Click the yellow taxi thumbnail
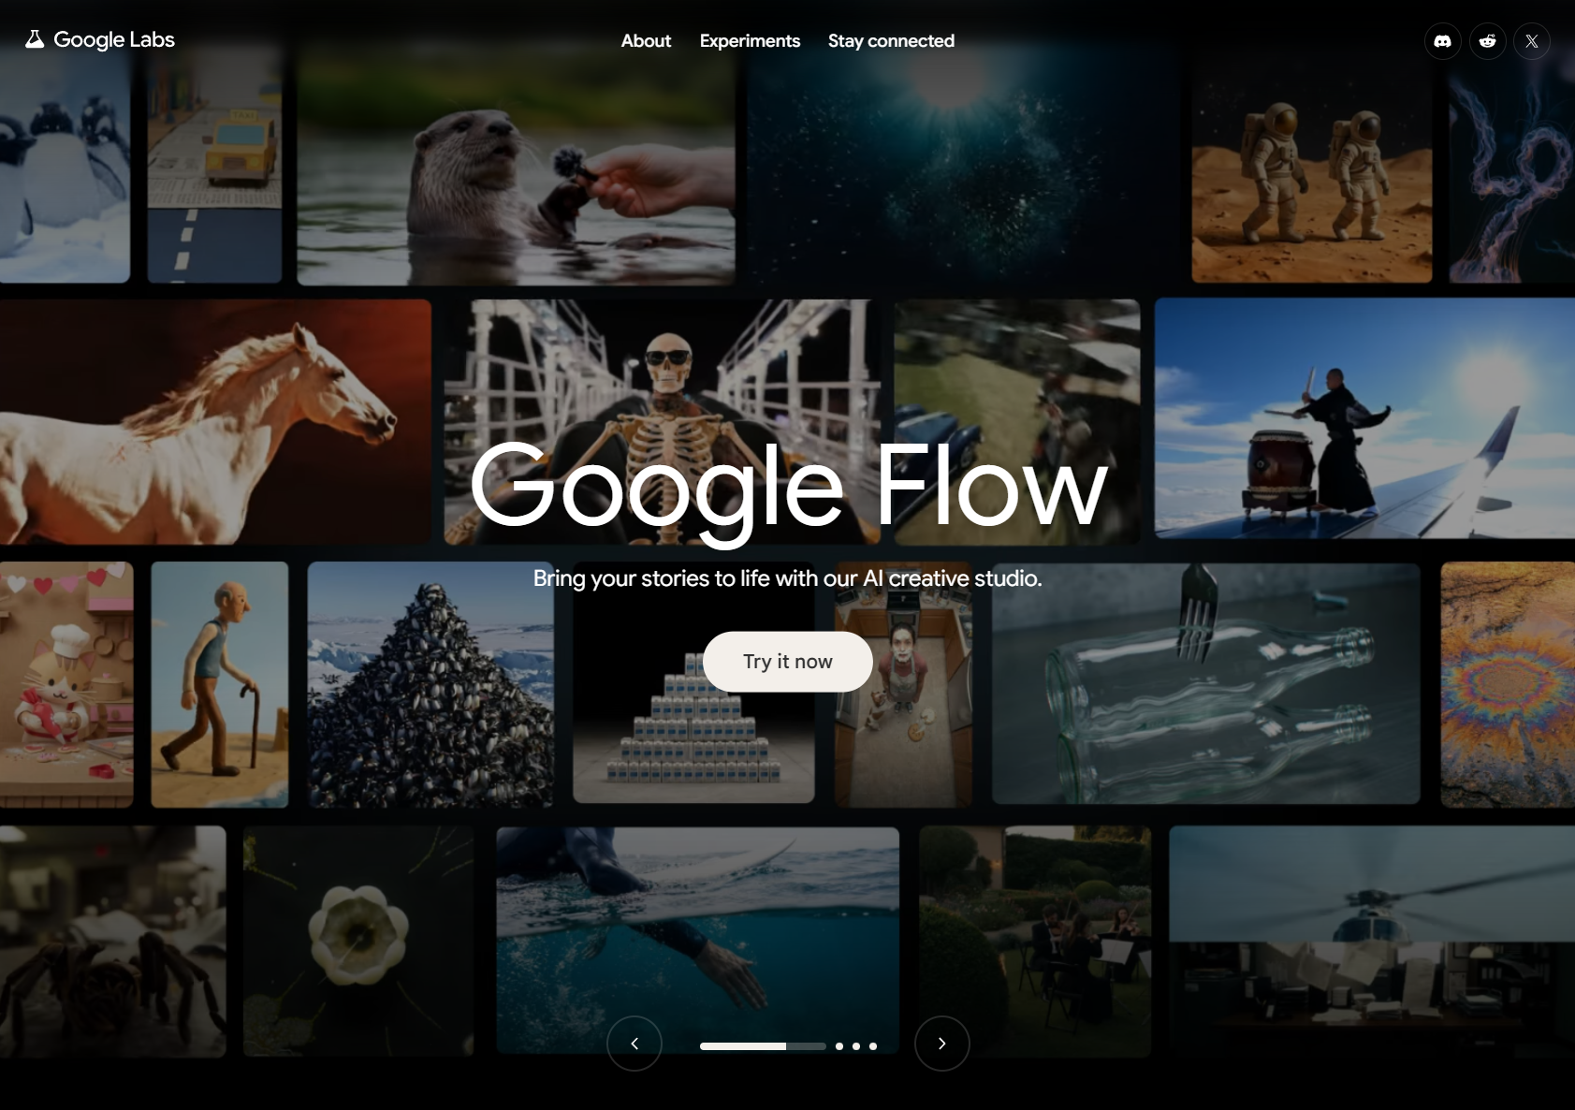 (214, 164)
